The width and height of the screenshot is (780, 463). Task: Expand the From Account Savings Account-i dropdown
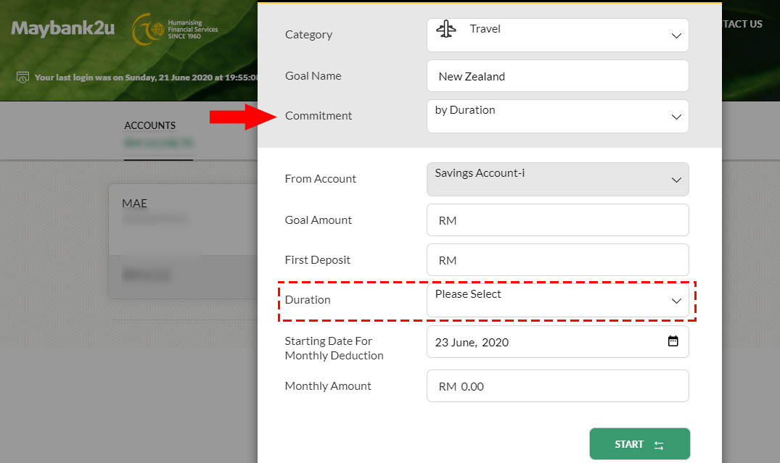pyautogui.click(x=558, y=180)
